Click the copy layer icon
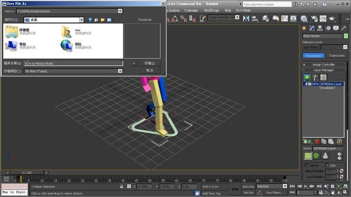The height and width of the screenshot is (197, 351). (x=324, y=142)
